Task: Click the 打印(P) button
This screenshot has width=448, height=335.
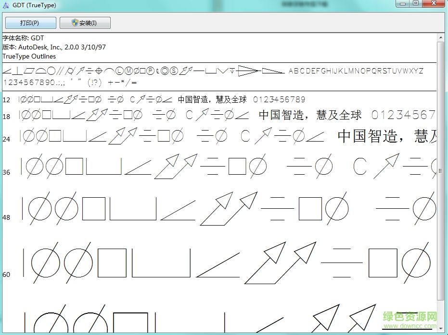Action: coord(30,23)
